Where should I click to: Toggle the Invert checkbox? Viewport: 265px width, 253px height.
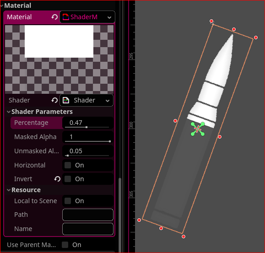[x=68, y=179]
